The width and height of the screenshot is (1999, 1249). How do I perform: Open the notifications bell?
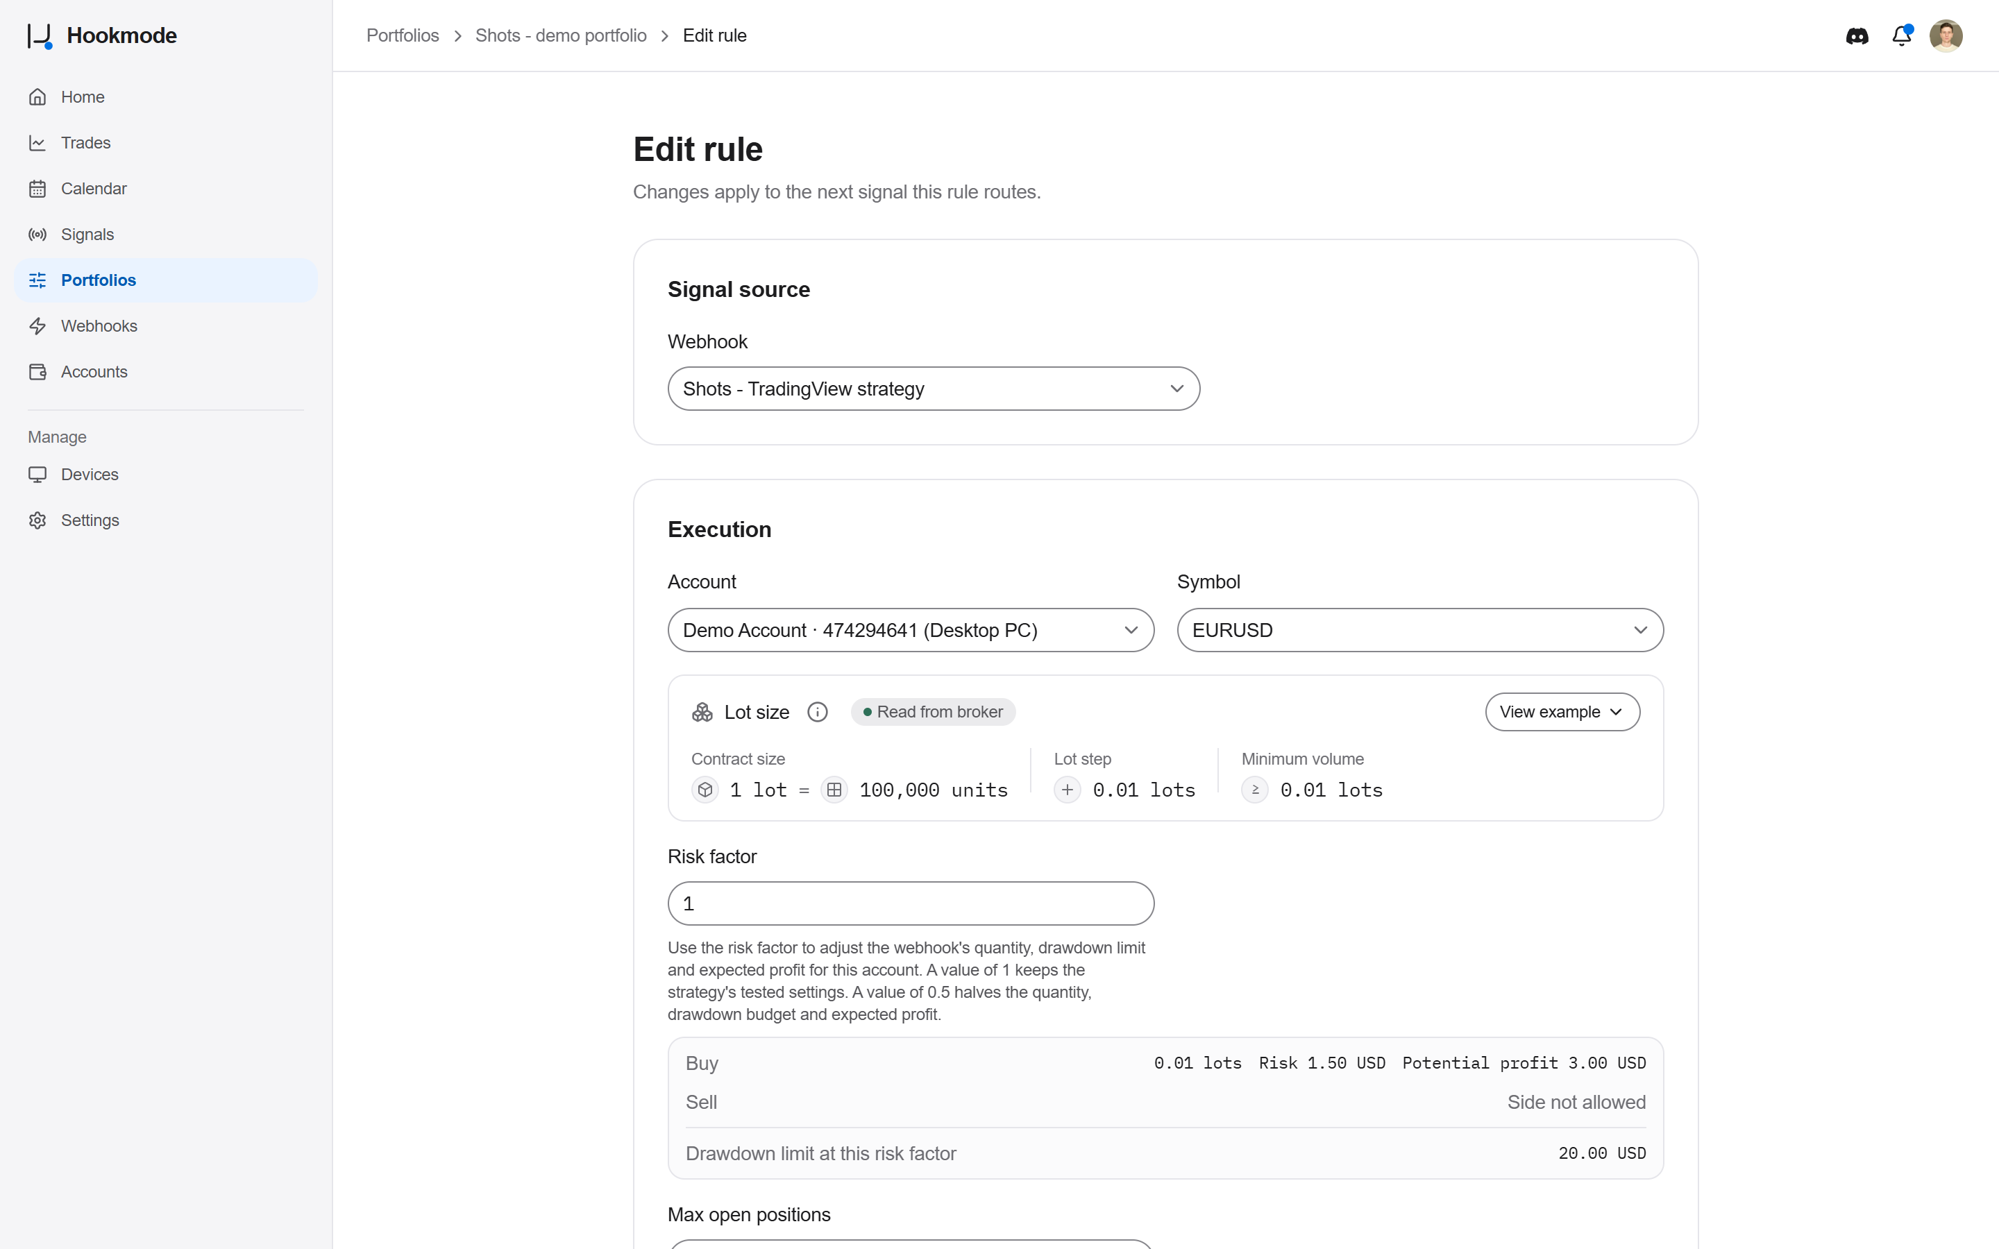[x=1902, y=35]
